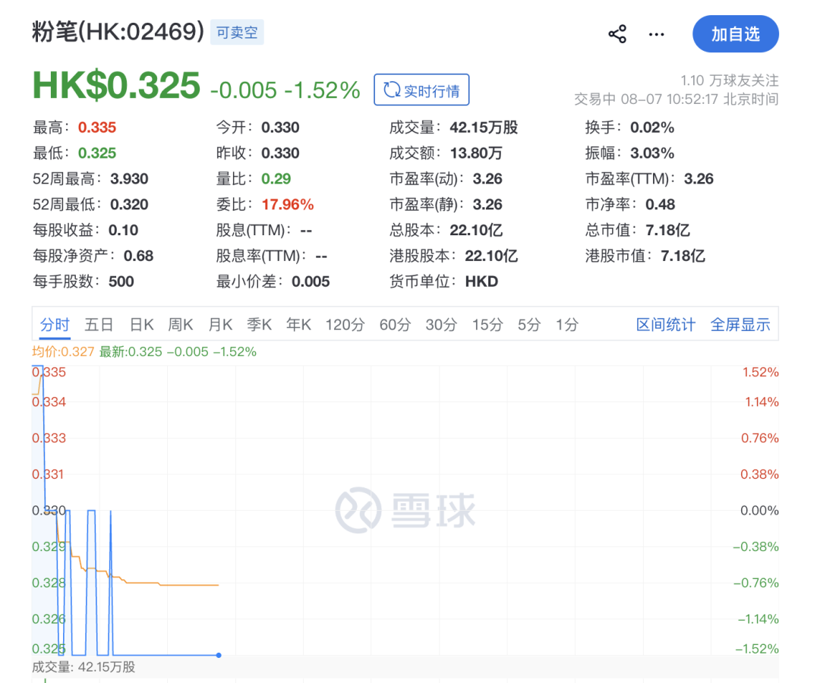Select the 1分 interval tab
820x683 pixels.
click(567, 325)
